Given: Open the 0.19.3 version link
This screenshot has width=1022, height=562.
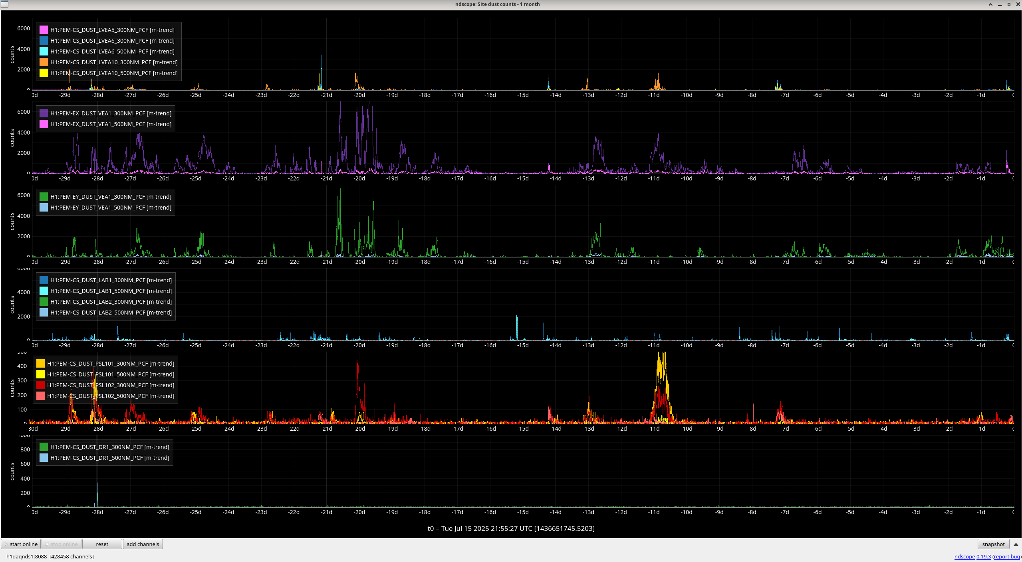Looking at the screenshot, I should (x=983, y=556).
